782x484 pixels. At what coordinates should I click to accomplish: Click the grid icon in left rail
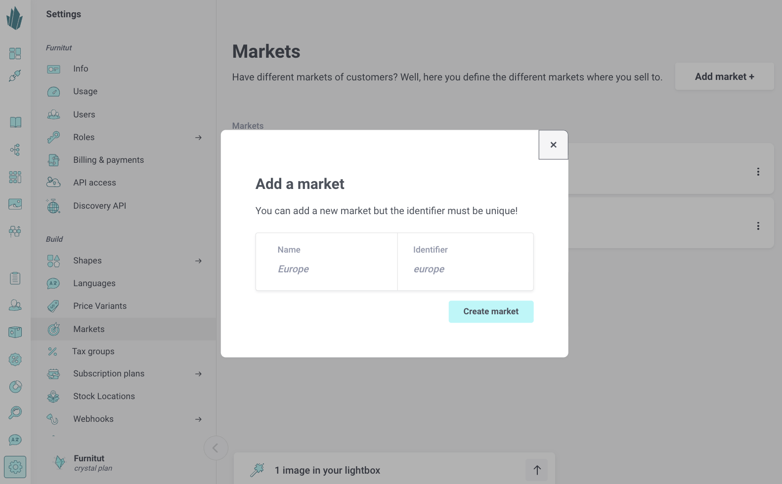(x=15, y=177)
